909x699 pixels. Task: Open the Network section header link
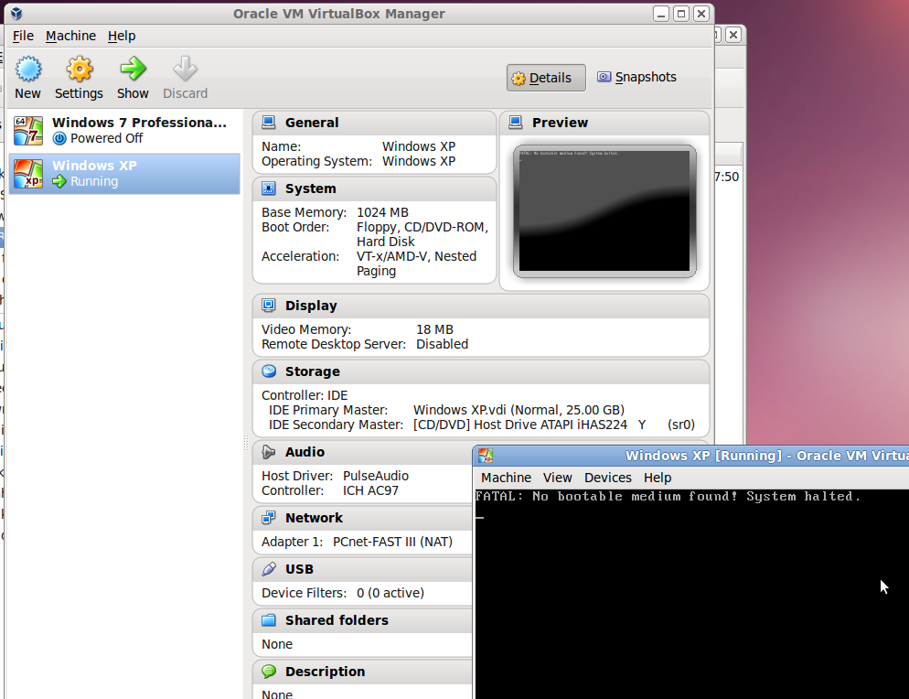pyautogui.click(x=314, y=518)
